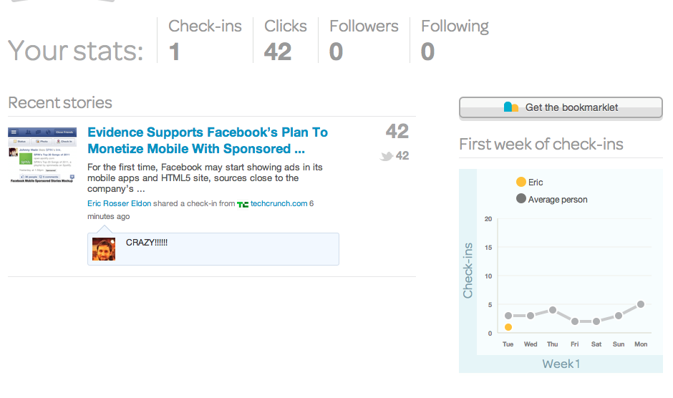This screenshot has height=398, width=673.
Task: Click the Eric Rosser Eldon name link
Action: click(119, 204)
